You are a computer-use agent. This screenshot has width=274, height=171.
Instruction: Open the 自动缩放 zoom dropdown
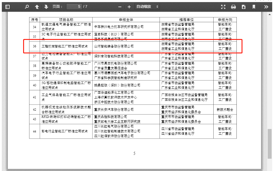(x=147, y=7)
